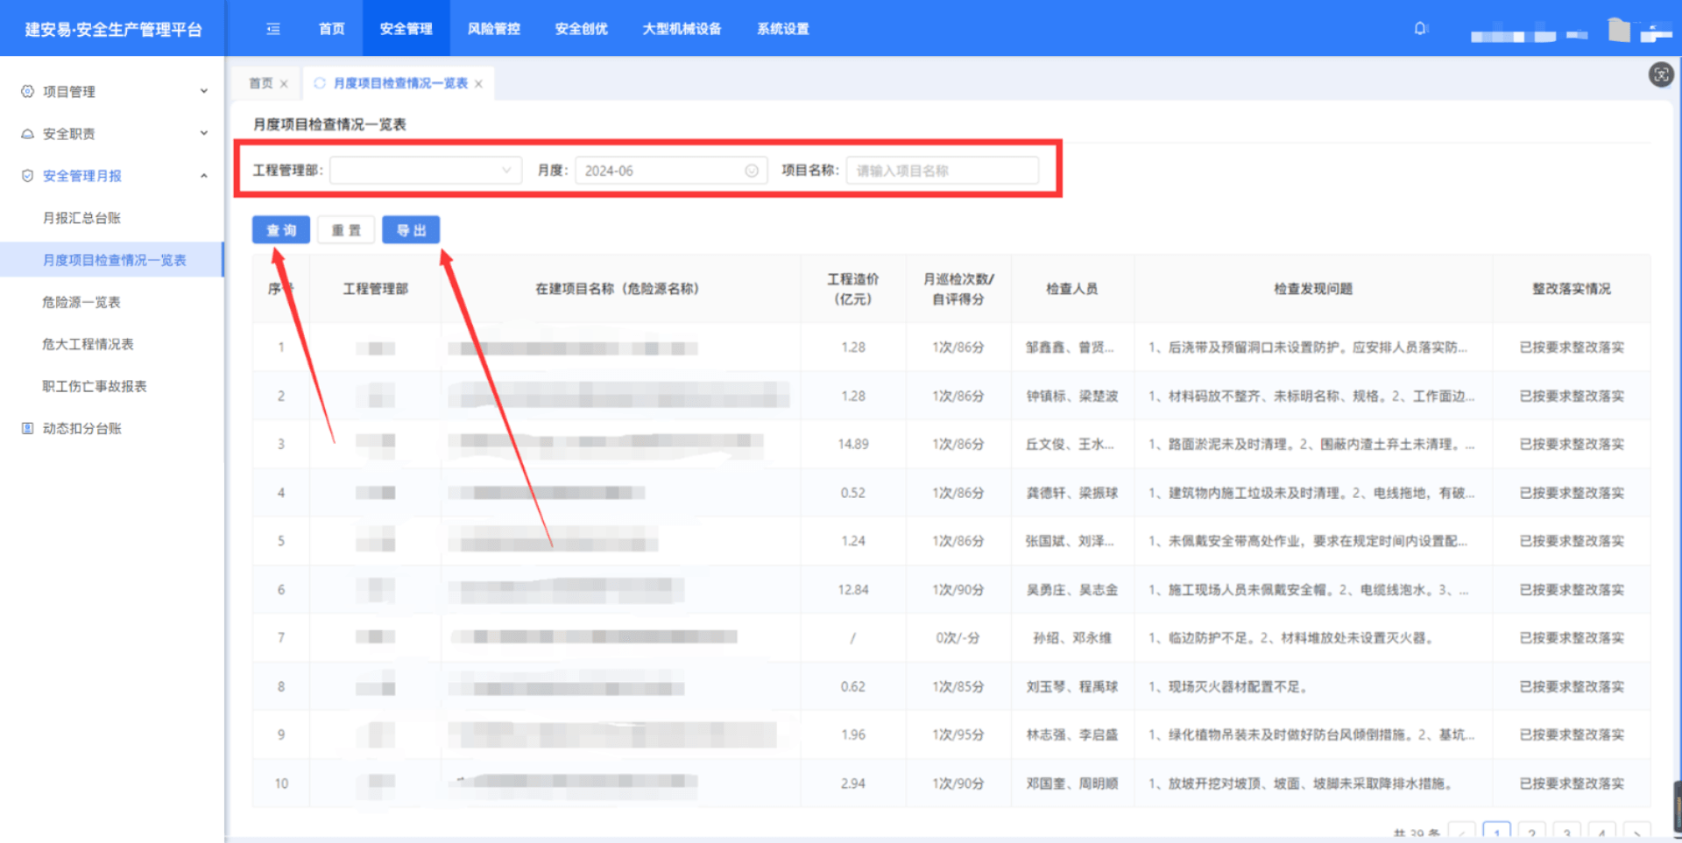Image resolution: width=1682 pixels, height=843 pixels.
Task: Click the 项目名称 input field
Action: 942,171
